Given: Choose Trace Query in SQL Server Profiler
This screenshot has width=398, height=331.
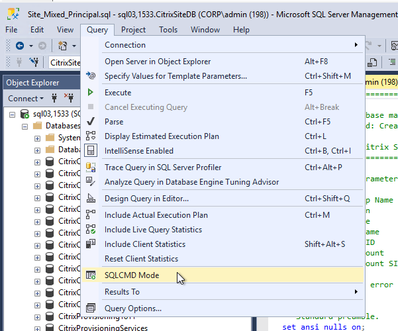Looking at the screenshot, I should 223,167.
